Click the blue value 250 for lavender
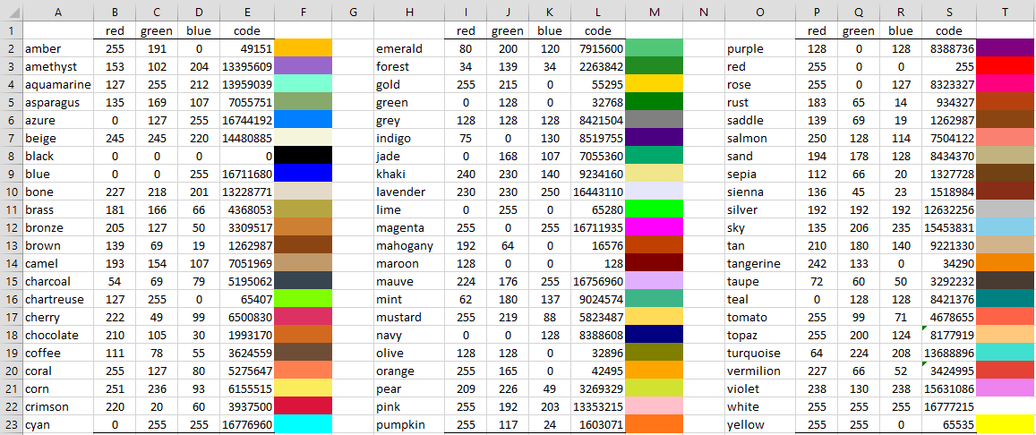The width and height of the screenshot is (1036, 435). point(550,192)
